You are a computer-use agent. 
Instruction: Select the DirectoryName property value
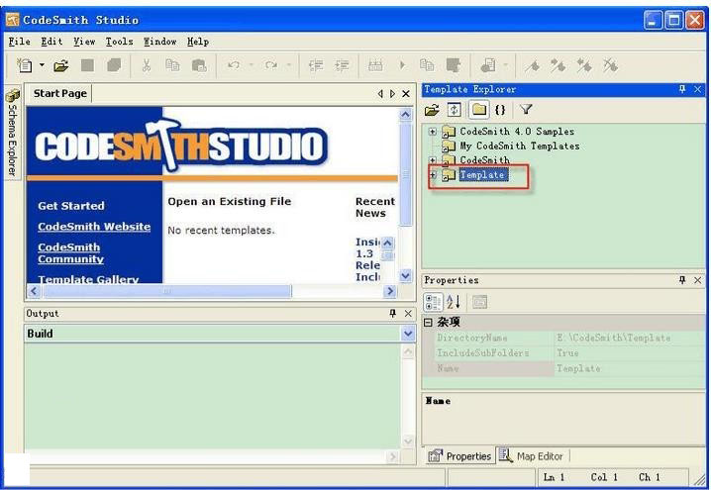coord(630,338)
